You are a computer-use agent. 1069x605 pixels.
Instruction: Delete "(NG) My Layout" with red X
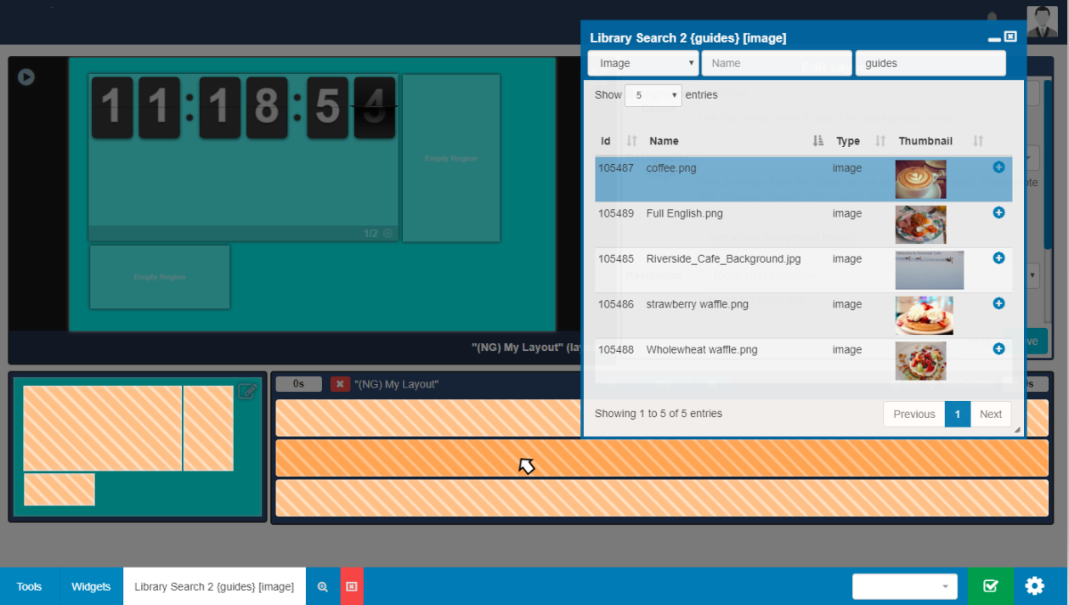coord(340,384)
